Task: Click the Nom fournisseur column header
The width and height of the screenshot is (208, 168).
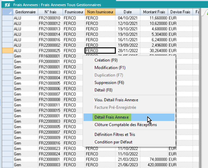Action: click(100, 12)
